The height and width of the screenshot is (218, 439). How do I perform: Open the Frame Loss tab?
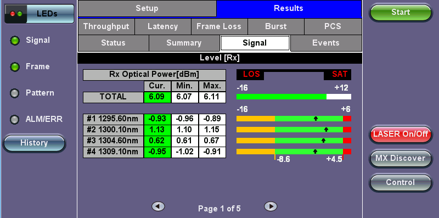[x=219, y=26]
